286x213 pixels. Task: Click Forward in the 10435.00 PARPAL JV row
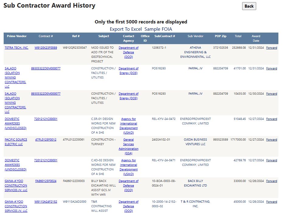[272, 93]
